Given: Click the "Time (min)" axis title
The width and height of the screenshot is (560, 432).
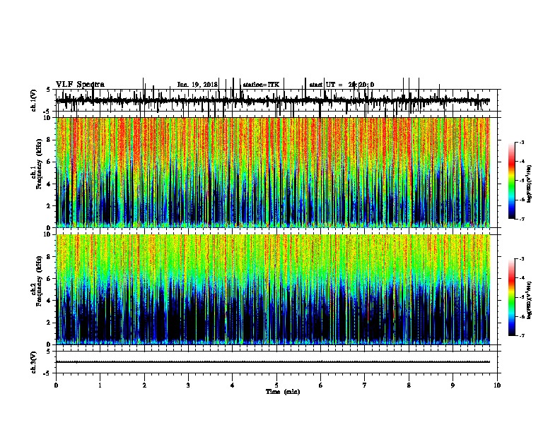Looking at the screenshot, I should point(283,392).
